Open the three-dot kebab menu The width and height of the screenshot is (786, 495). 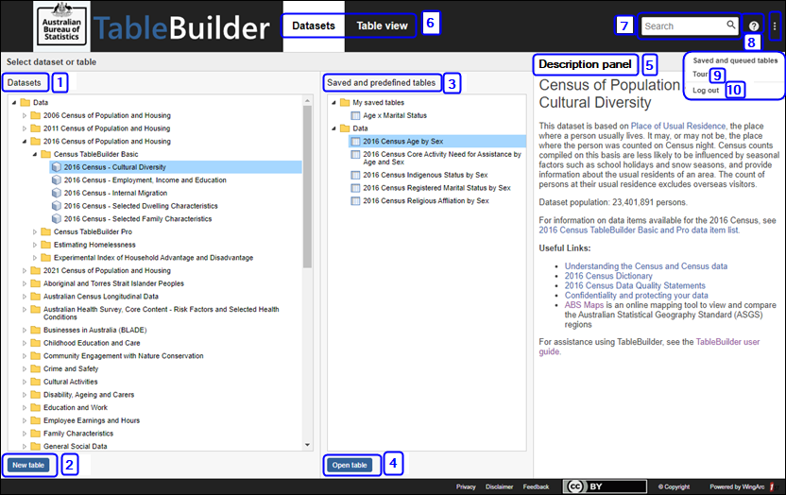pos(775,26)
